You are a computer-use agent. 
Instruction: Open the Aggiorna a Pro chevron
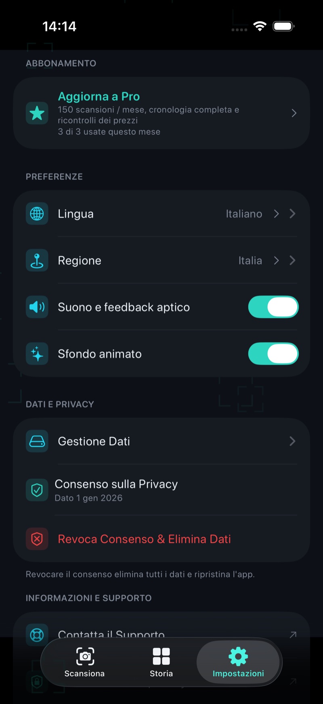(x=294, y=113)
